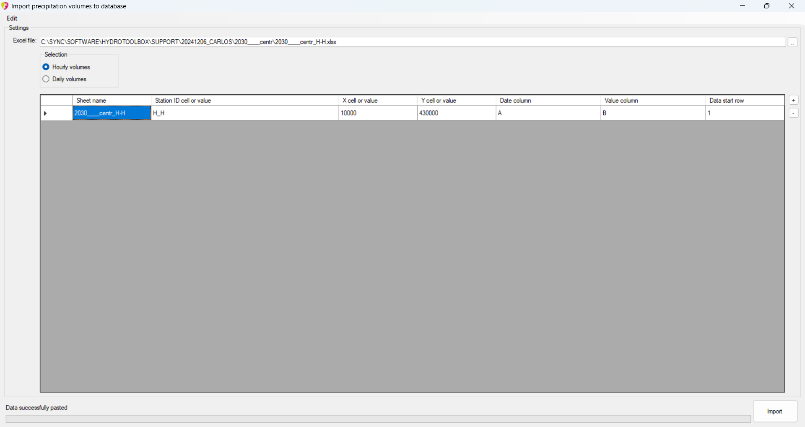Click the remove row minus button
805x427 pixels.
(793, 113)
